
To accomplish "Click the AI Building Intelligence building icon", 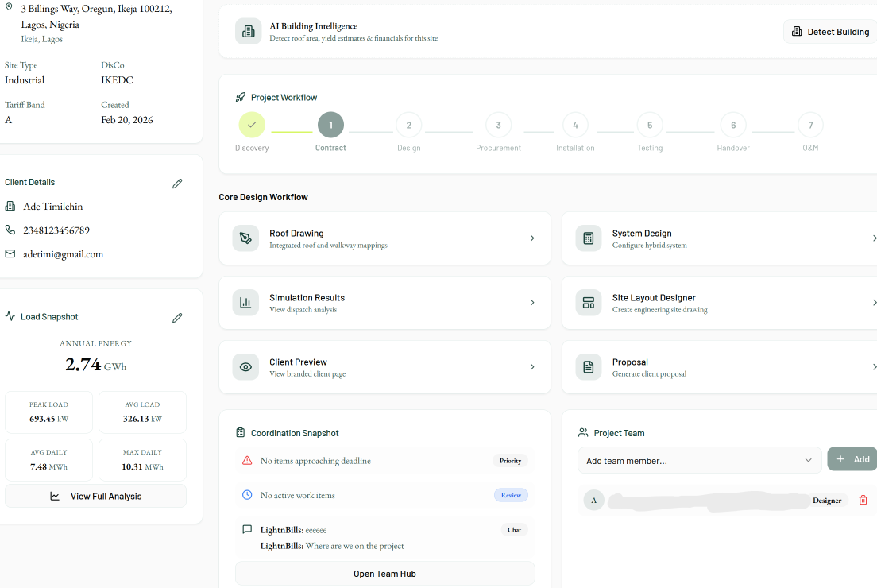I will pyautogui.click(x=249, y=31).
